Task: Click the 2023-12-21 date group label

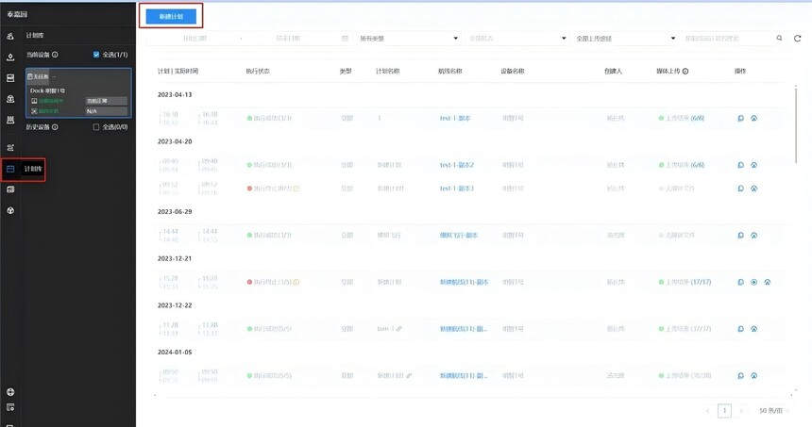Action: [x=175, y=258]
